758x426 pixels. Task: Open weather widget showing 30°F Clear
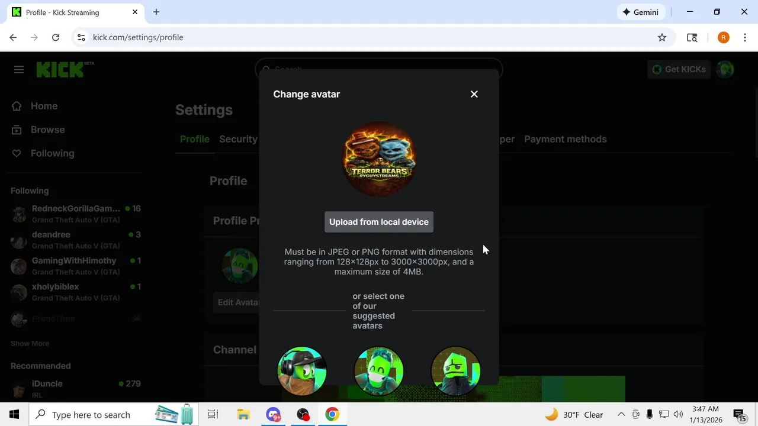pyautogui.click(x=574, y=415)
